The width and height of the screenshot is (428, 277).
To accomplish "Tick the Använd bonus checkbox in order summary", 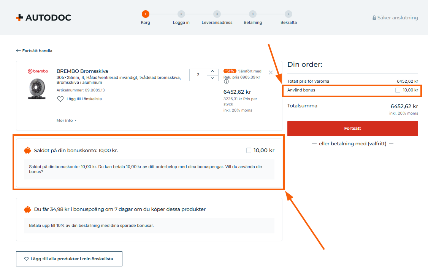I will click(398, 90).
